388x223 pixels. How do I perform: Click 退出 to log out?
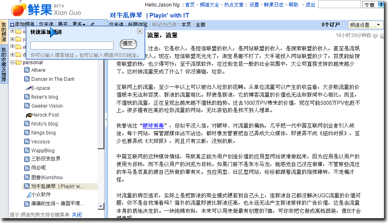[310, 5]
